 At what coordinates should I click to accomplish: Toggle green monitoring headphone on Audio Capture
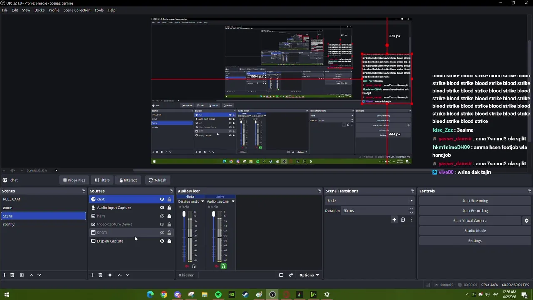click(223, 266)
